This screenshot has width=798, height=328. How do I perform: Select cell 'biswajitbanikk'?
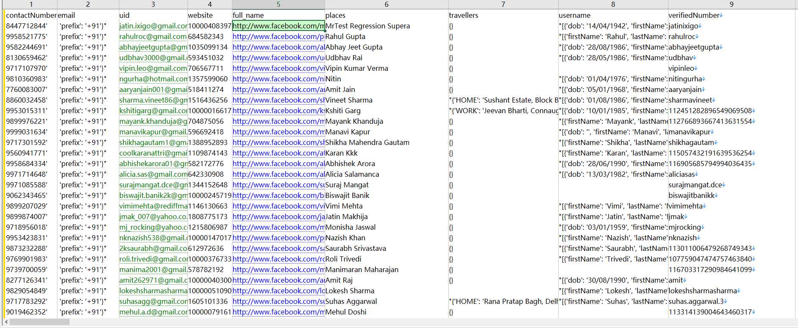732,195
